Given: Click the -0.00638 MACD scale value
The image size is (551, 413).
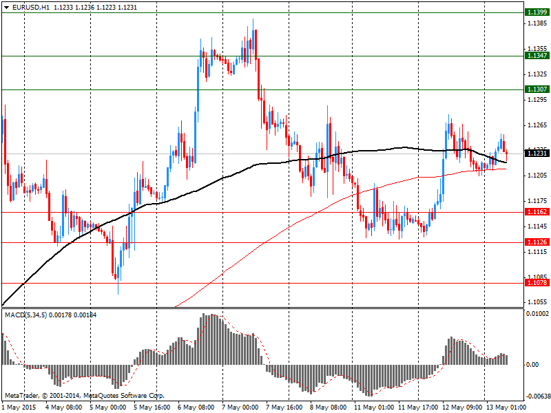Looking at the screenshot, I should pos(538,396).
